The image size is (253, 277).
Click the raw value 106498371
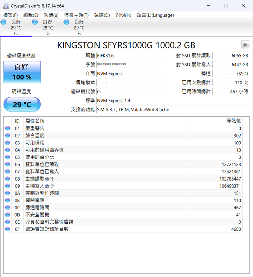point(230,186)
